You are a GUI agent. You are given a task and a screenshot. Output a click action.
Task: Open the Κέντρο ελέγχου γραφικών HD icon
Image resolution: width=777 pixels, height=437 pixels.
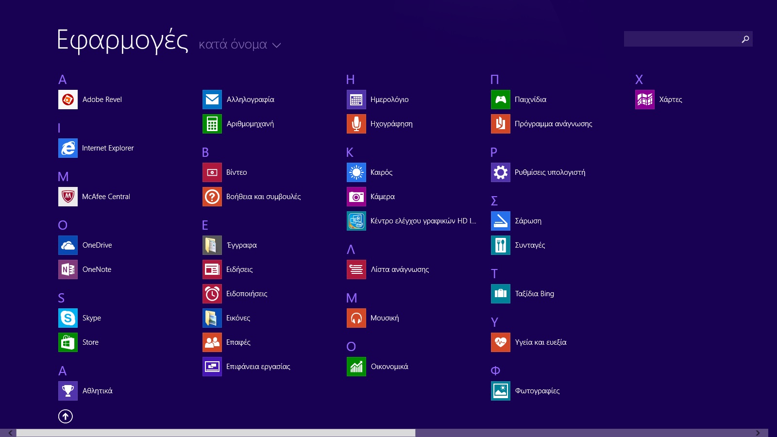[x=356, y=221]
